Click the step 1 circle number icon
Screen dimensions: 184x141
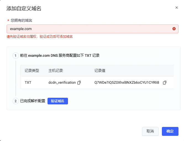tap(16, 56)
